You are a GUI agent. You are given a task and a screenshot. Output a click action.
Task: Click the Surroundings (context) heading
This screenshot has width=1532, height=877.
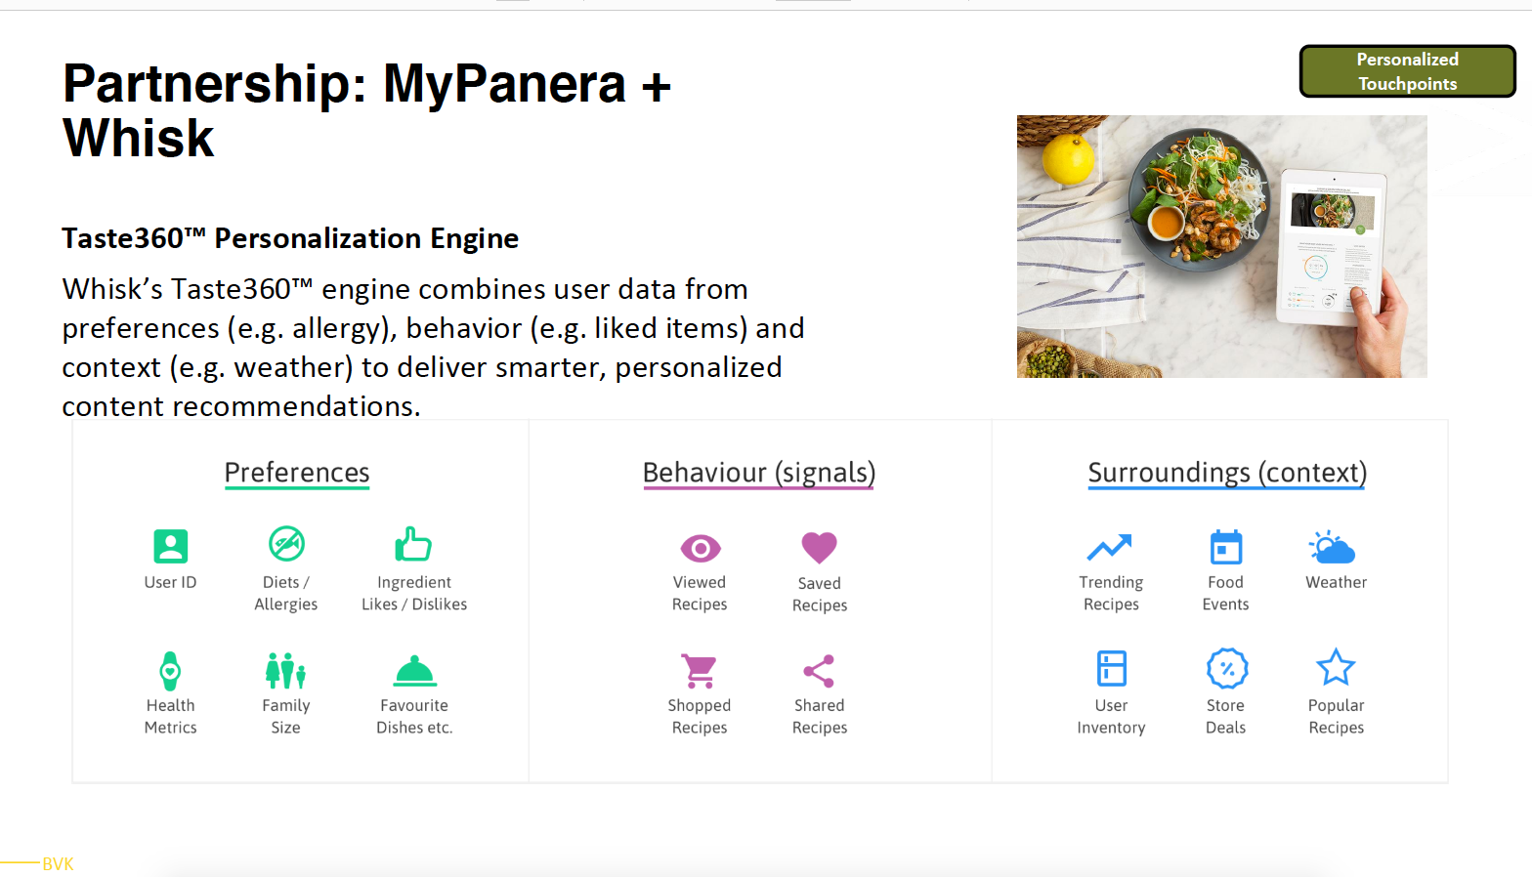tap(1226, 473)
